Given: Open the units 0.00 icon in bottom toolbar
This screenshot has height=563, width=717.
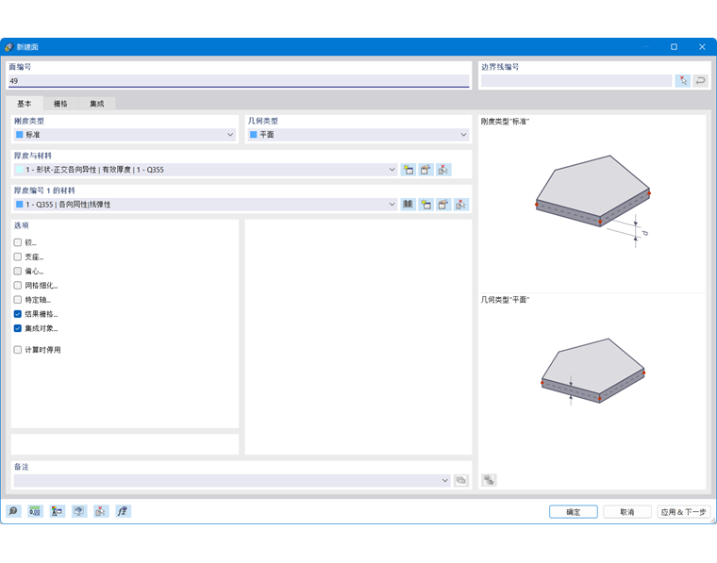Looking at the screenshot, I should click(35, 511).
